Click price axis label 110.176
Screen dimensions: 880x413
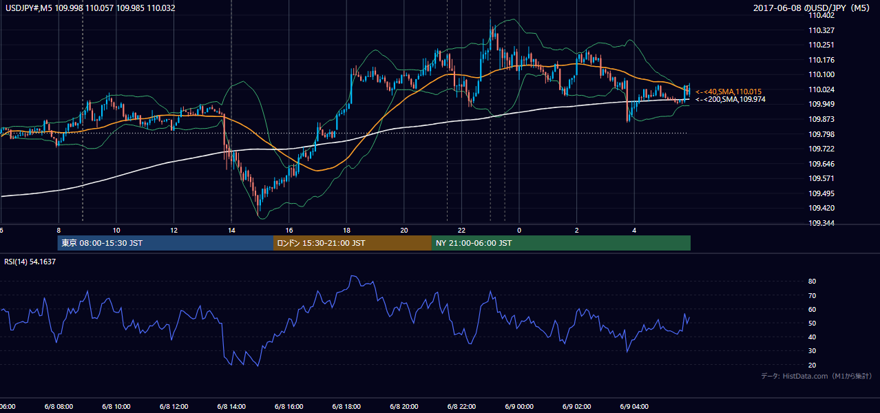pyautogui.click(x=822, y=60)
